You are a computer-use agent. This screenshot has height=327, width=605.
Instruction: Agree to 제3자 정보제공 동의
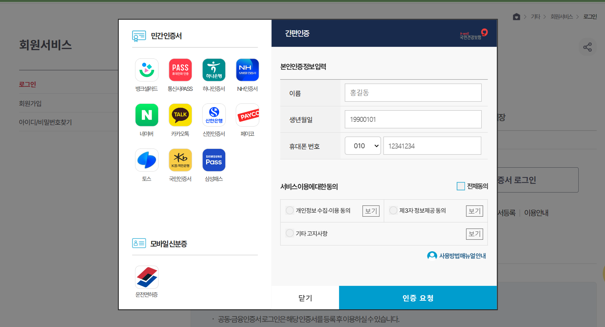[393, 210]
